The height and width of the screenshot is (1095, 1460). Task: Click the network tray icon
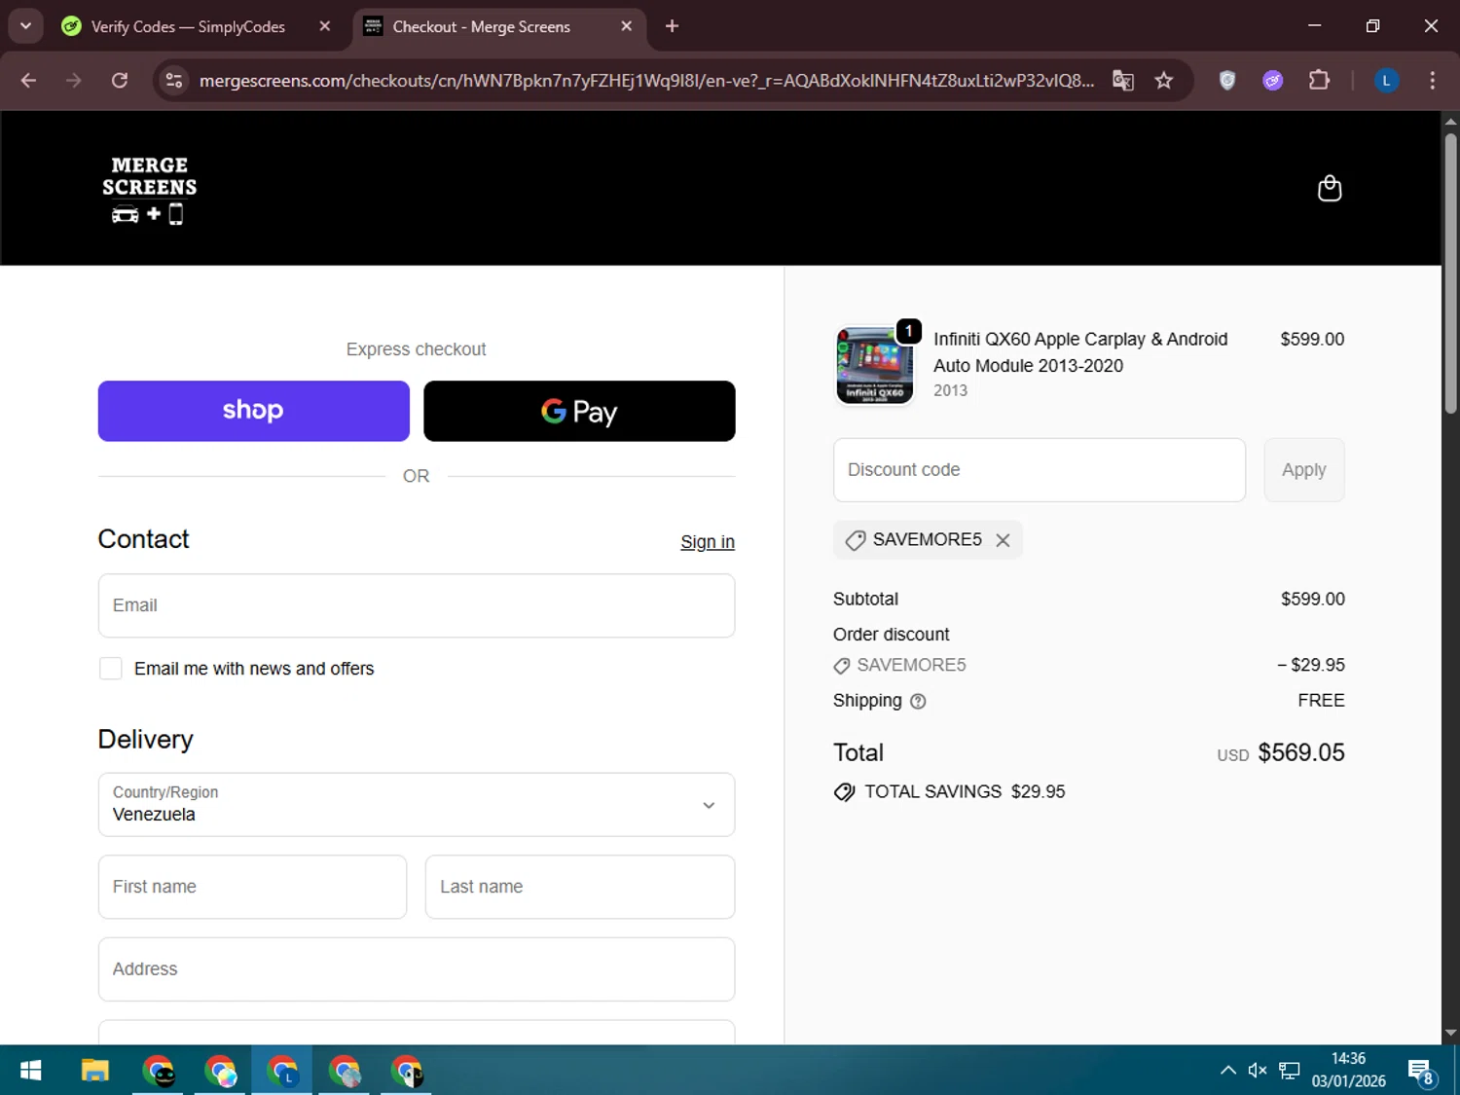point(1289,1071)
